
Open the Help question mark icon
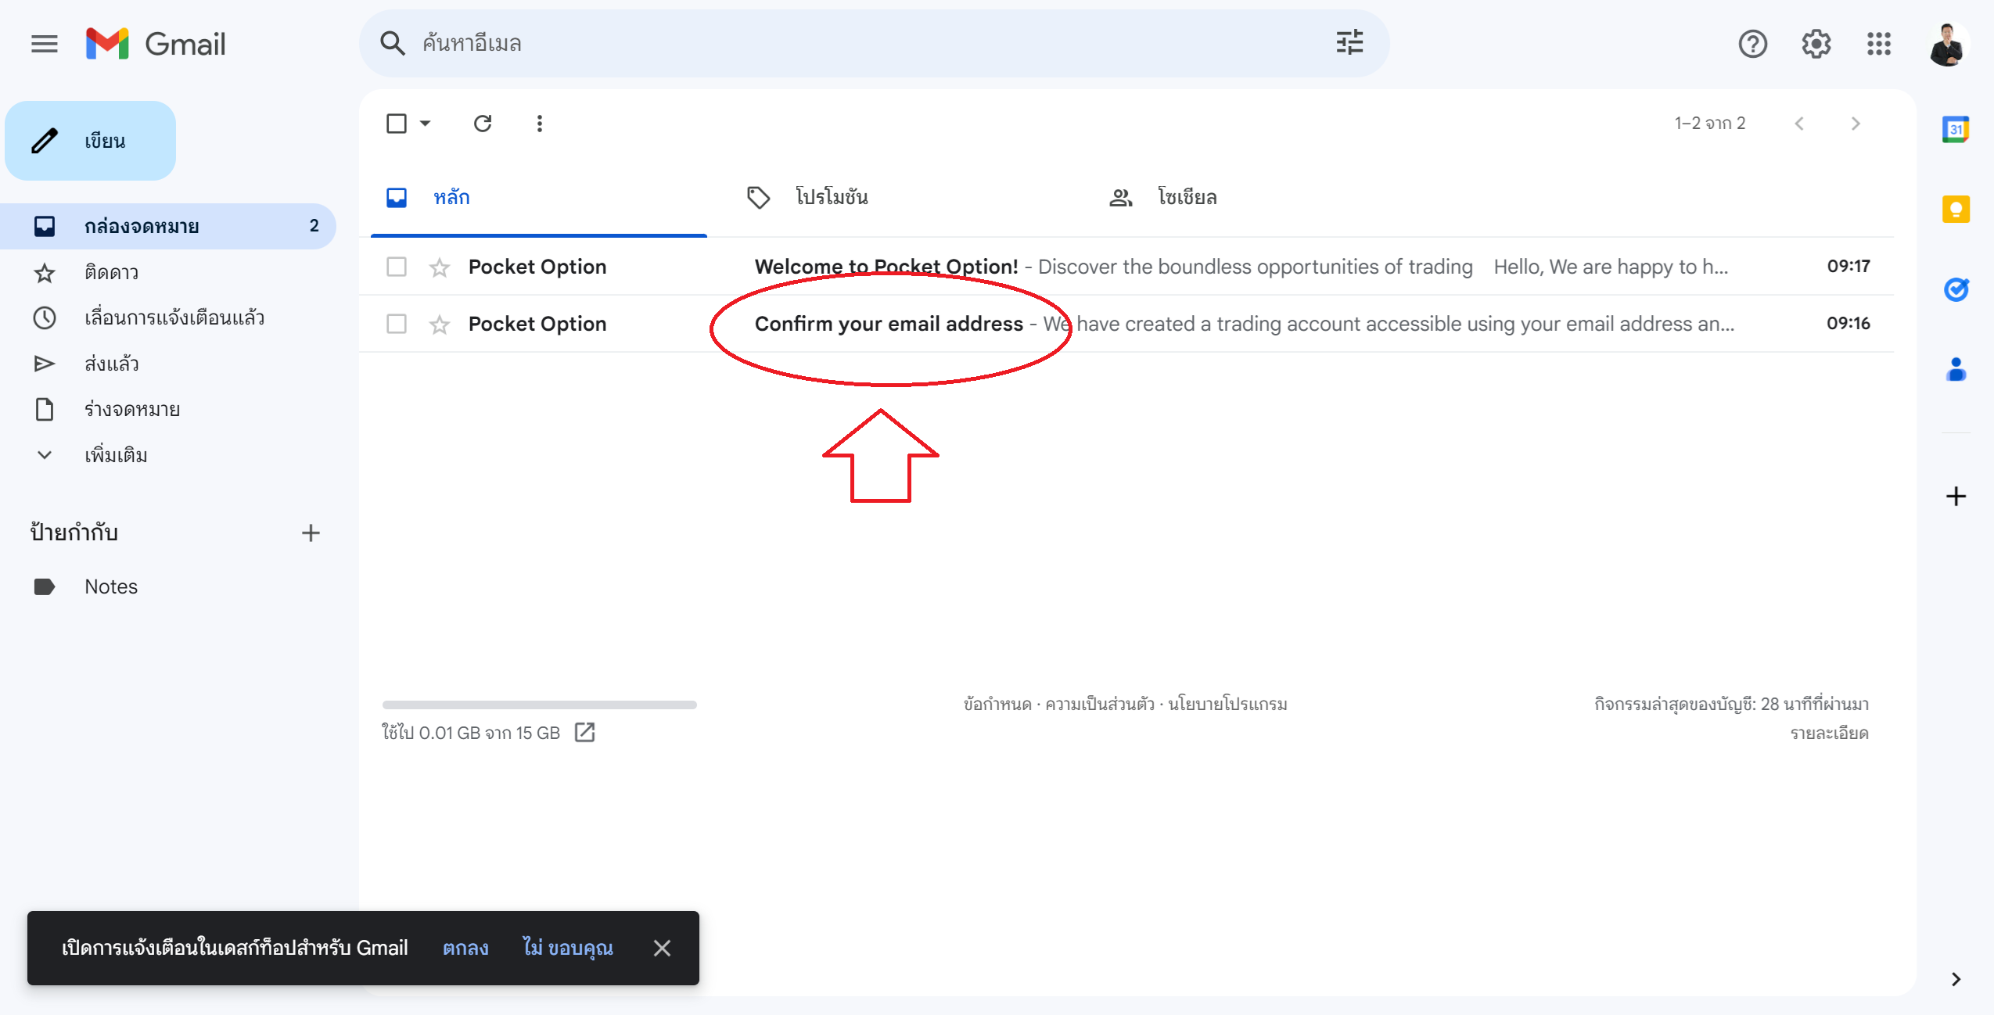click(x=1752, y=44)
